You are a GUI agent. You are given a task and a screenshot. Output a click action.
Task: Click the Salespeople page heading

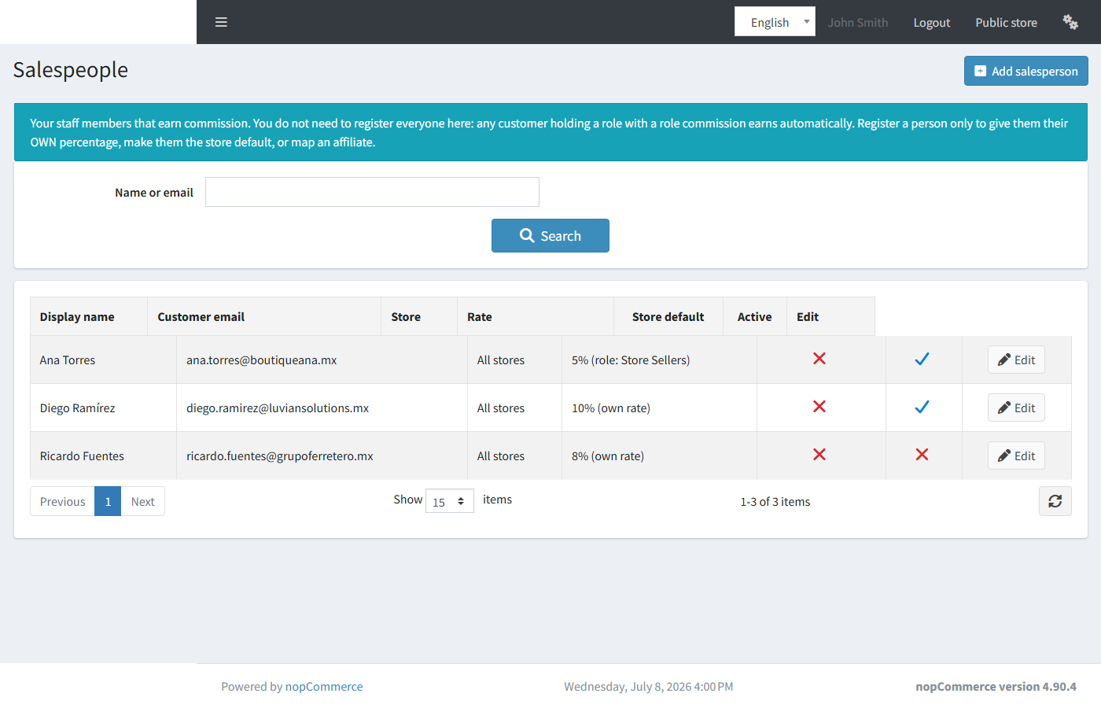click(x=71, y=69)
